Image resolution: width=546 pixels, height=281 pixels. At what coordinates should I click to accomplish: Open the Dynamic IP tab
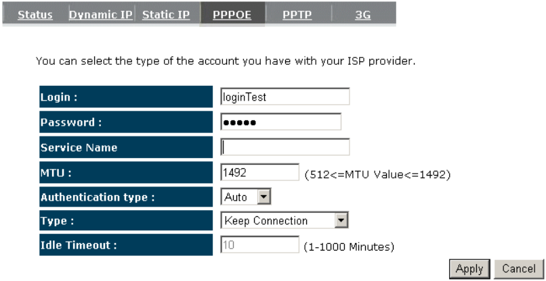pos(101,15)
